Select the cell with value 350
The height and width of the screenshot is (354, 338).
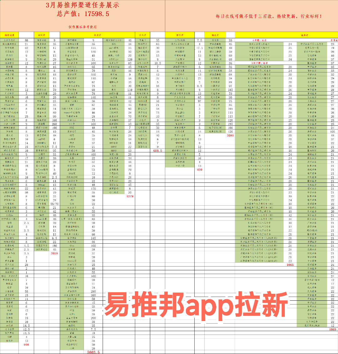coord(93,75)
